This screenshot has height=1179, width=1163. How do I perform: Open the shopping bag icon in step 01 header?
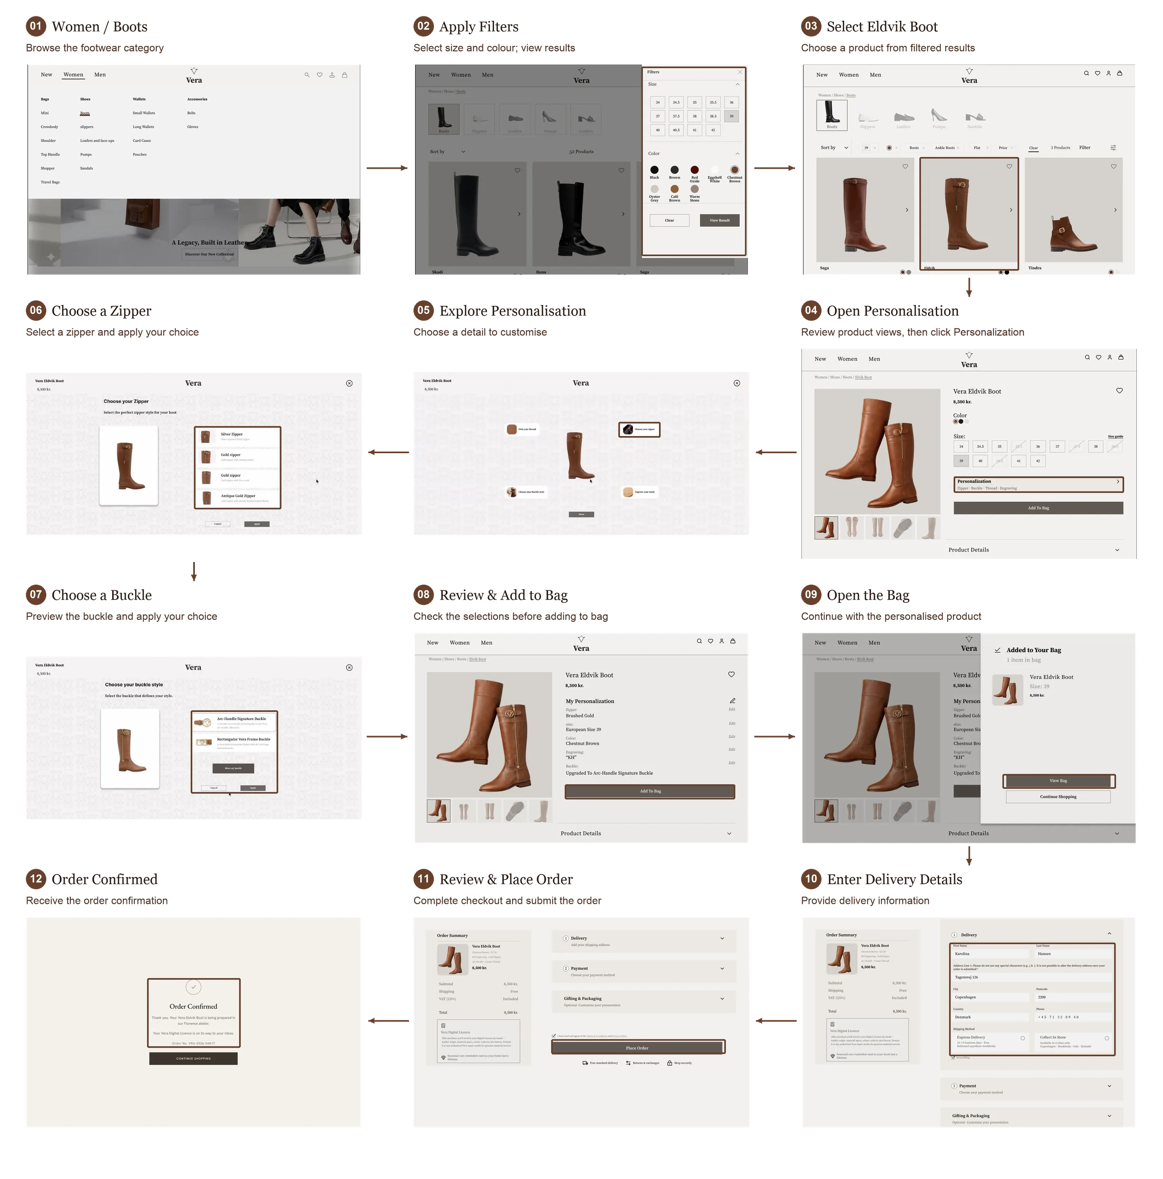click(345, 75)
